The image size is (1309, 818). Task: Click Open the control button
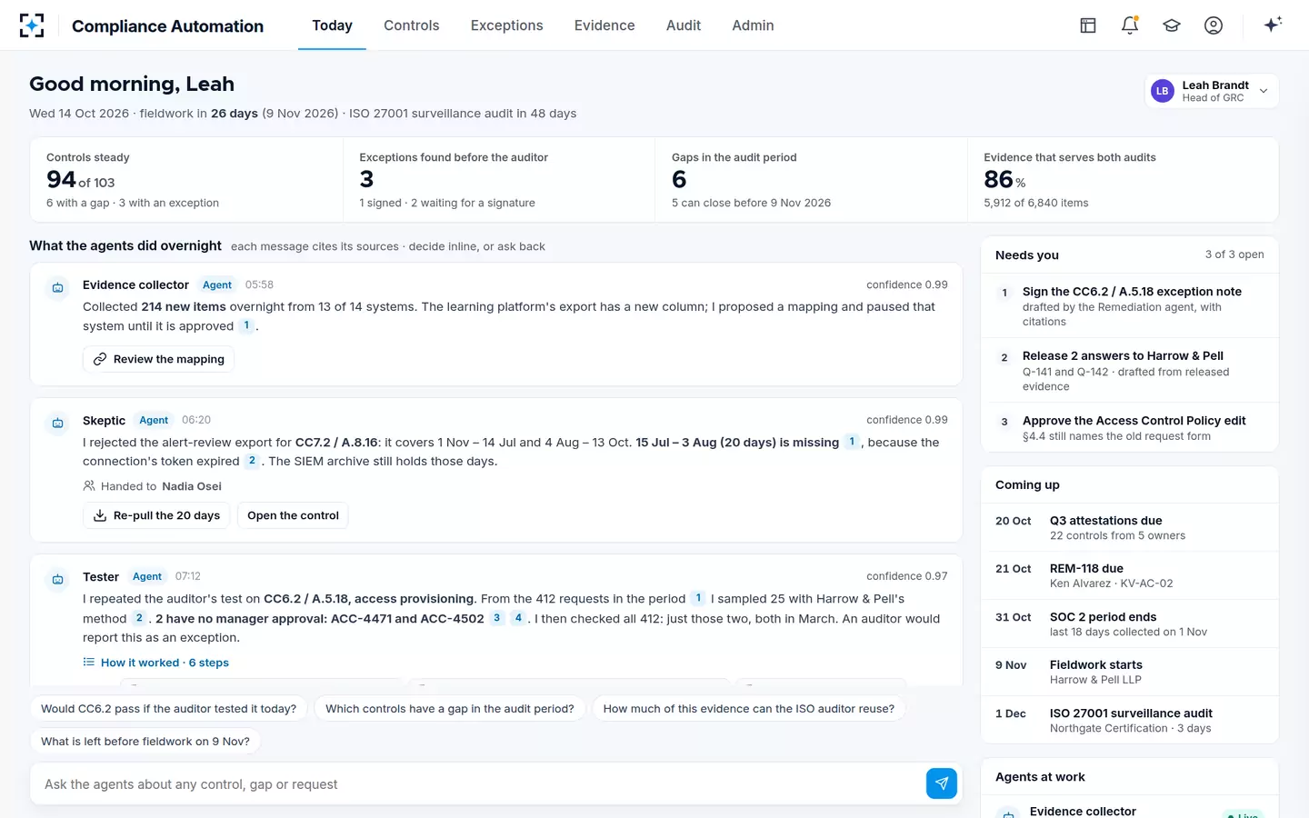(293, 515)
